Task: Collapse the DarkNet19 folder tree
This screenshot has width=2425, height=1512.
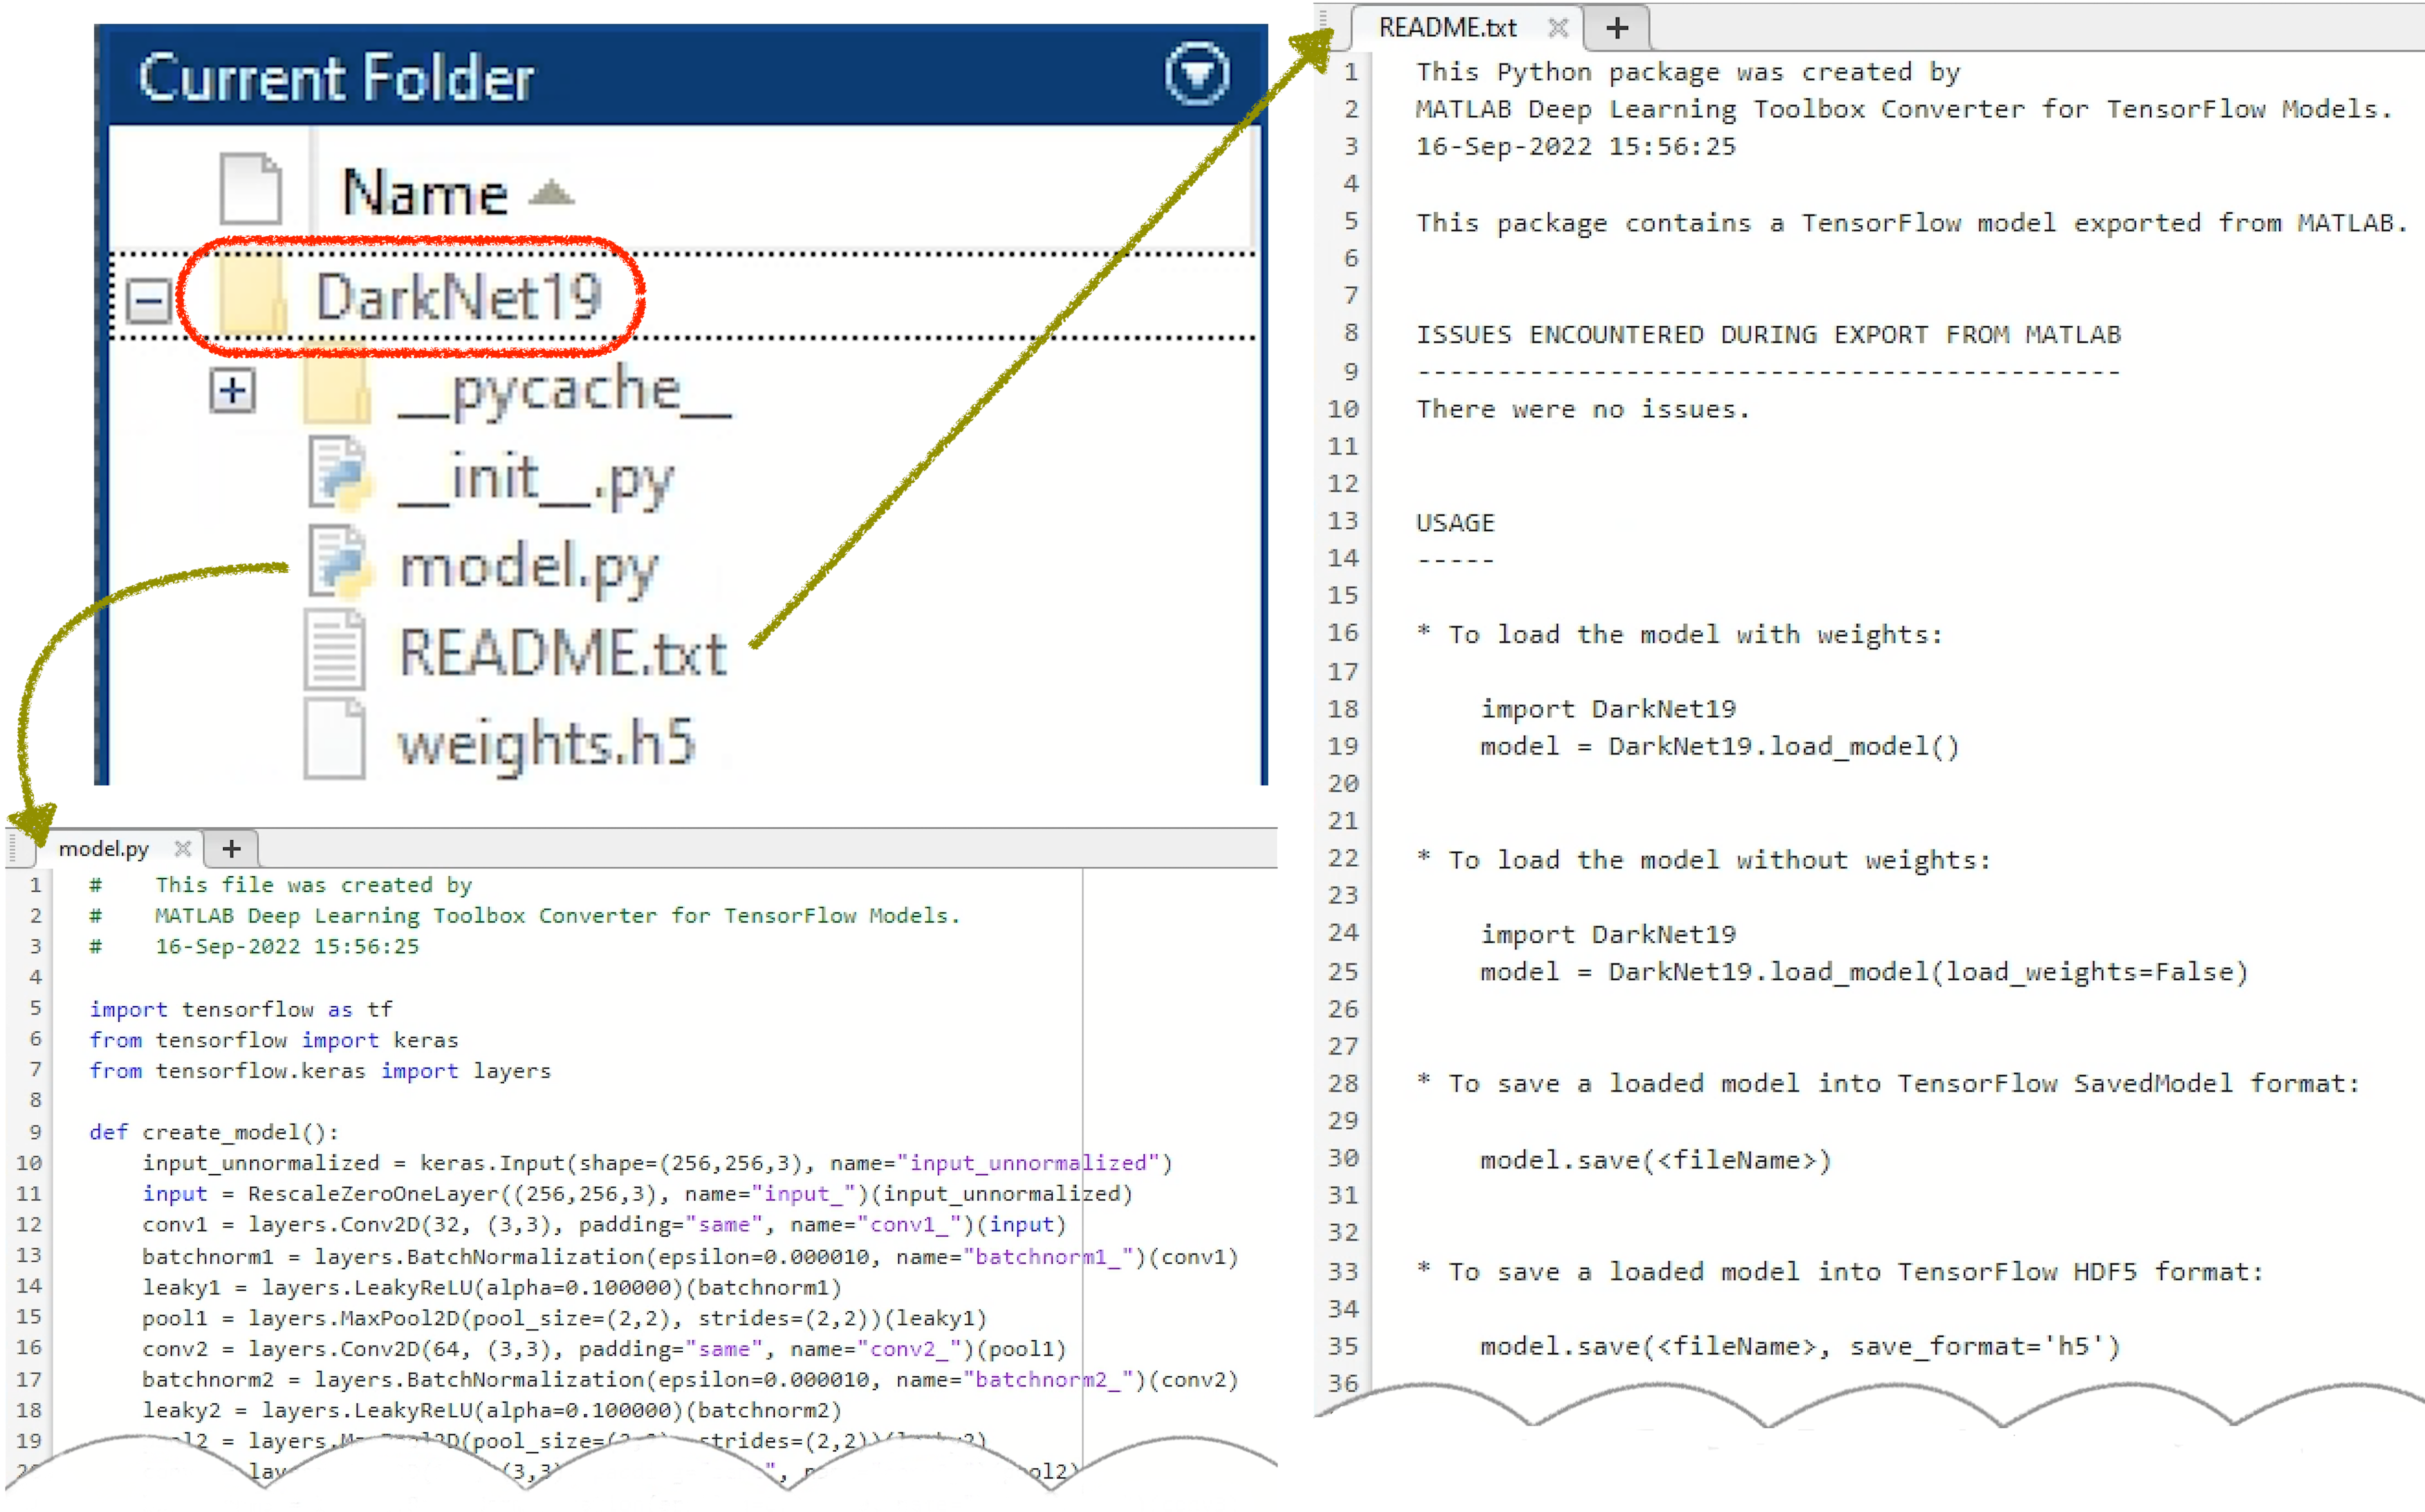Action: (x=149, y=299)
